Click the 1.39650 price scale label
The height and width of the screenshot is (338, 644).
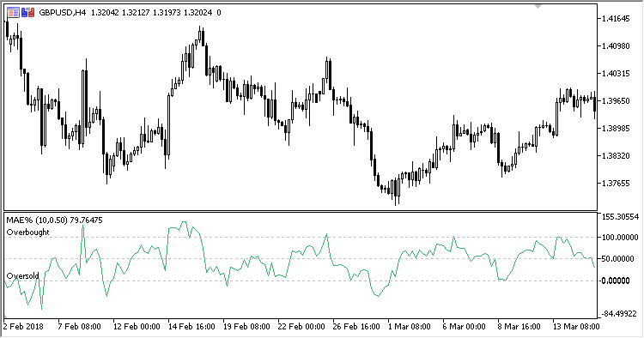[616, 101]
